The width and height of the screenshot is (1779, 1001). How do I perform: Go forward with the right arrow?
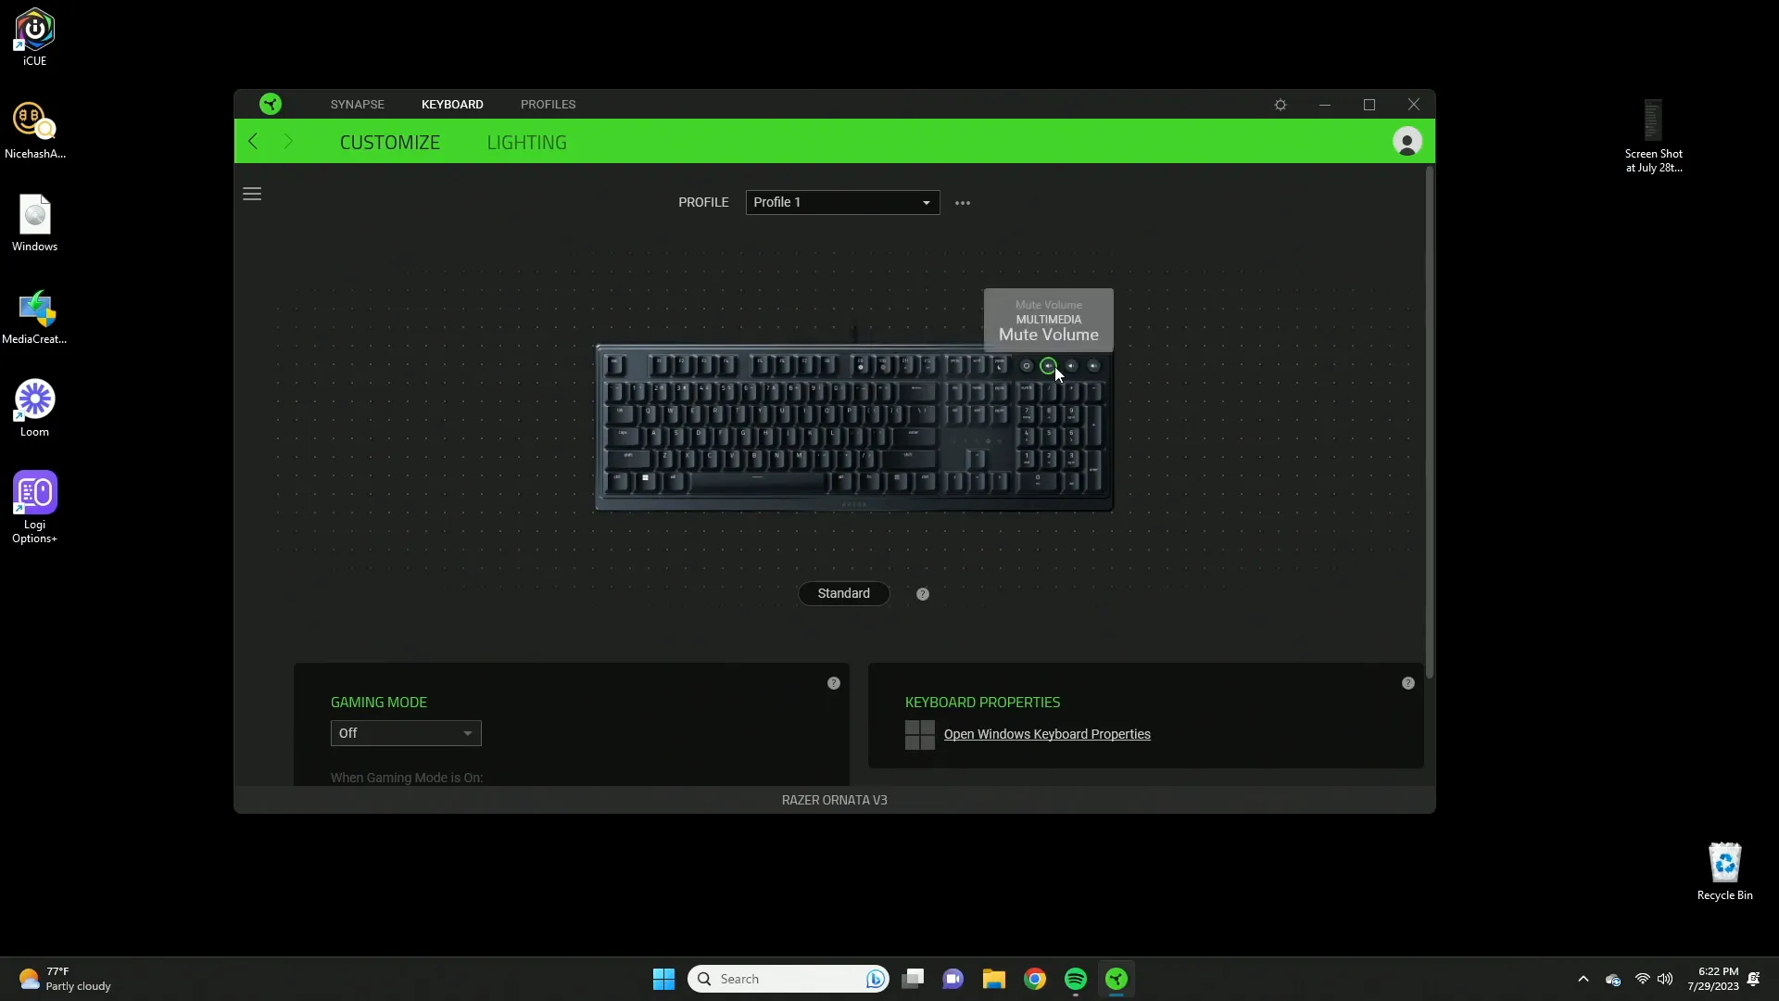(x=288, y=141)
